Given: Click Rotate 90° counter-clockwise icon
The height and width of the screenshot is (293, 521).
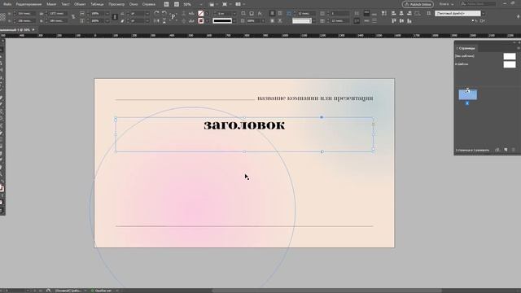Looking at the screenshot, I should [164, 13].
